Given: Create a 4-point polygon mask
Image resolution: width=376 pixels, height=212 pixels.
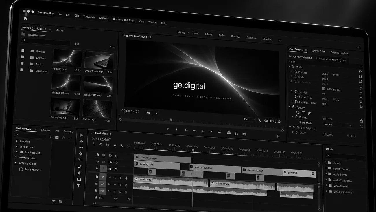Looking at the screenshot, I should [x=303, y=112].
